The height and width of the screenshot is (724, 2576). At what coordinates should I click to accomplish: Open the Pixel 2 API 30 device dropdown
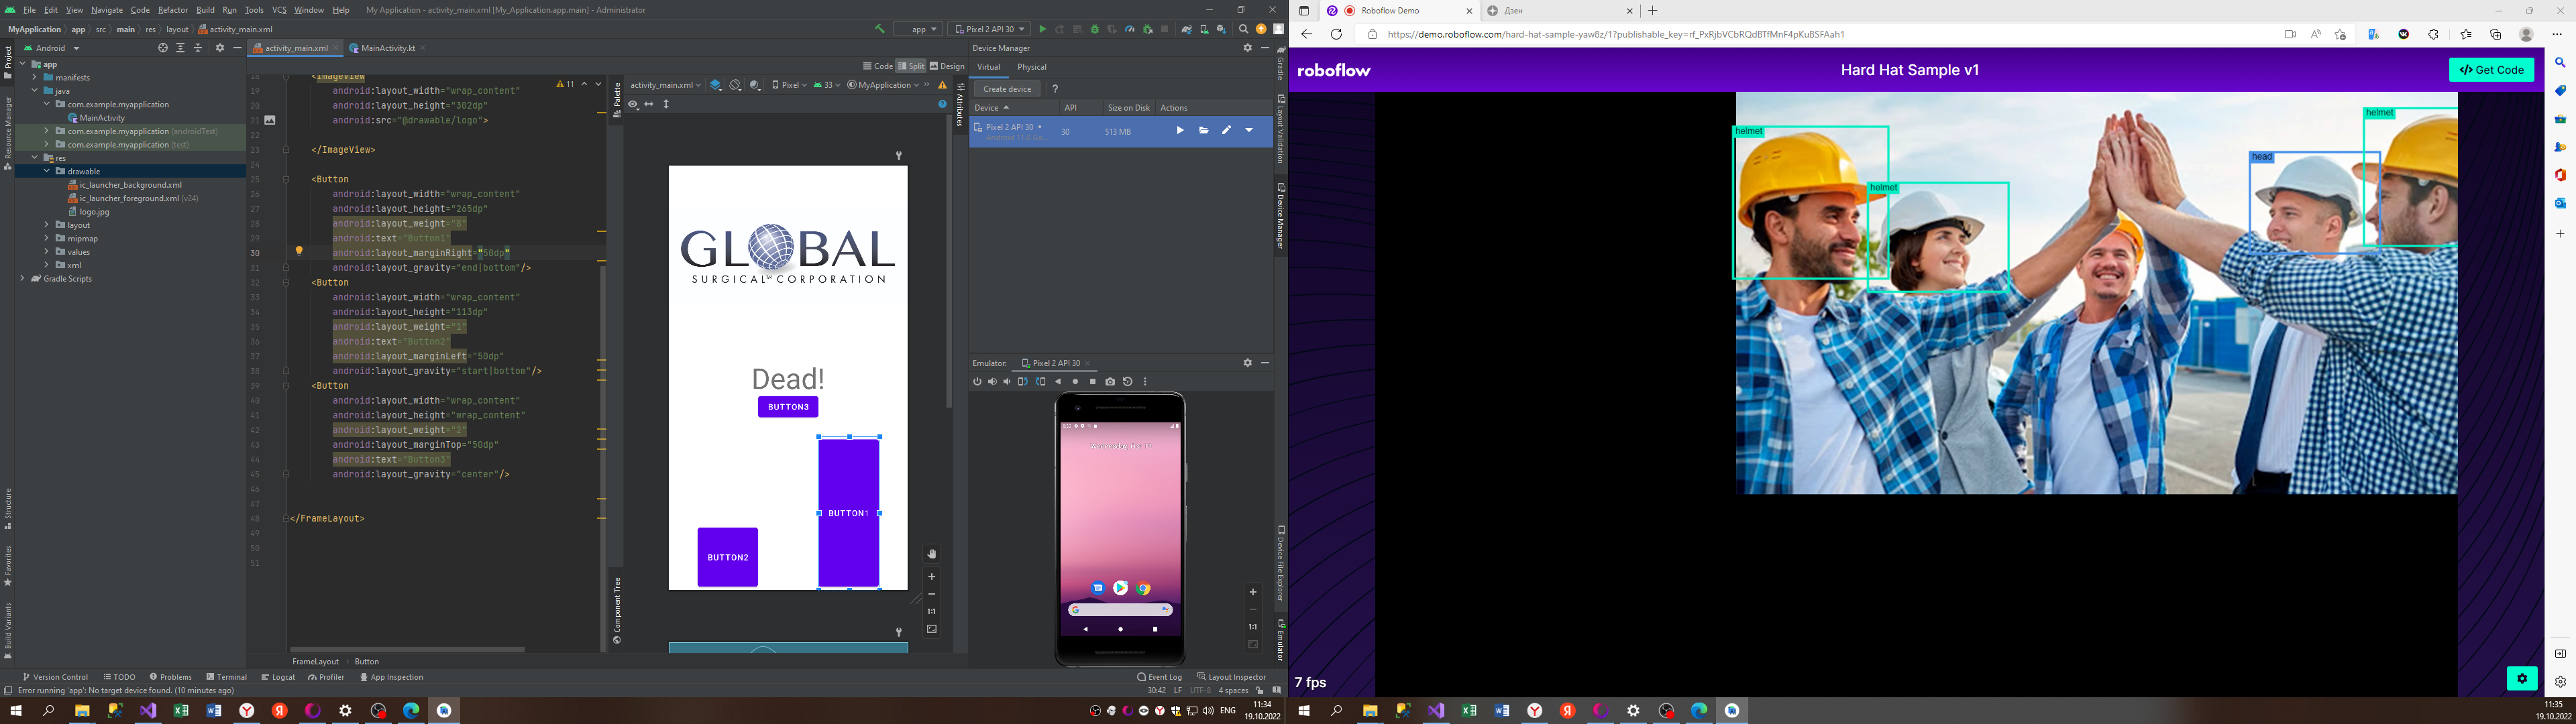click(x=989, y=29)
